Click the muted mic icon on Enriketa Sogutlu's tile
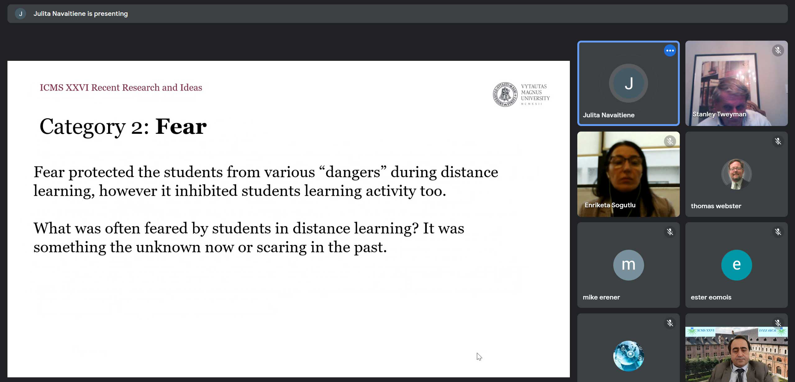Screen dimensions: 795x382 coord(670,142)
